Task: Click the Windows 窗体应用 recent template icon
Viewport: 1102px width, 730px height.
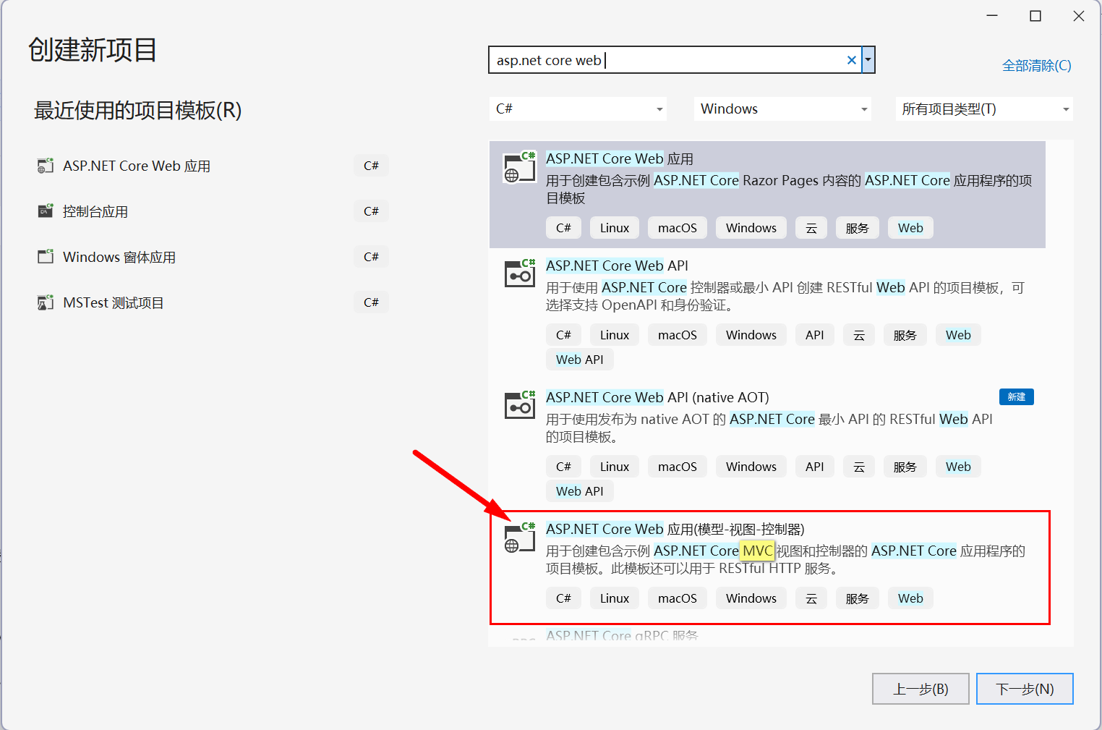Action: (x=46, y=257)
